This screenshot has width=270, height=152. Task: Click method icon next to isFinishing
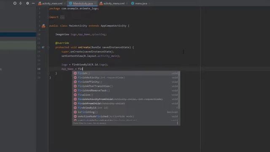tap(75, 112)
